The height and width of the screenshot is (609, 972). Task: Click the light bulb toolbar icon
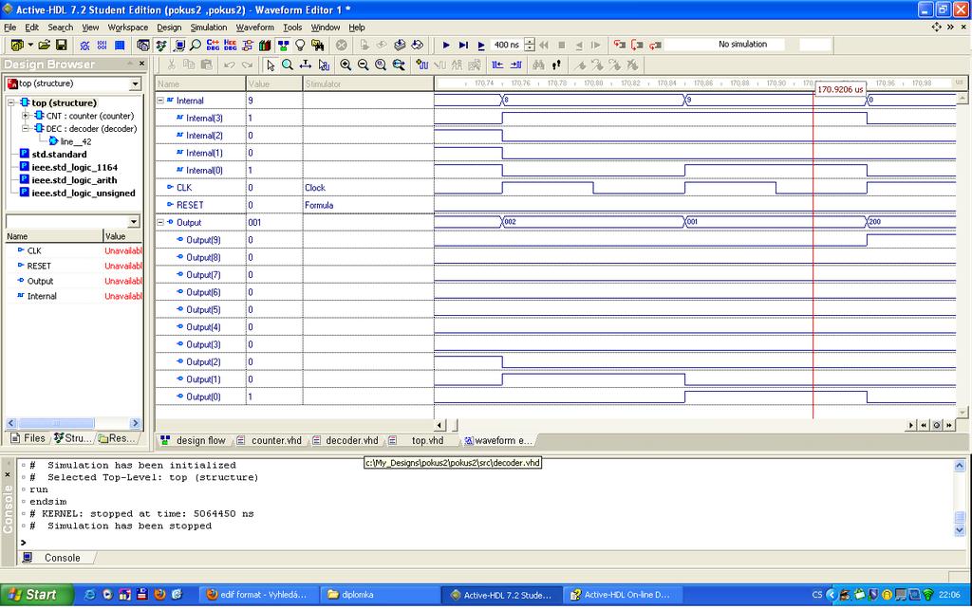coord(300,45)
